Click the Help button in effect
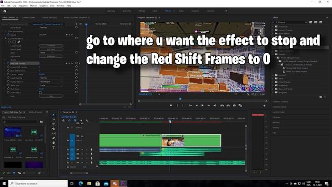 click(x=51, y=96)
